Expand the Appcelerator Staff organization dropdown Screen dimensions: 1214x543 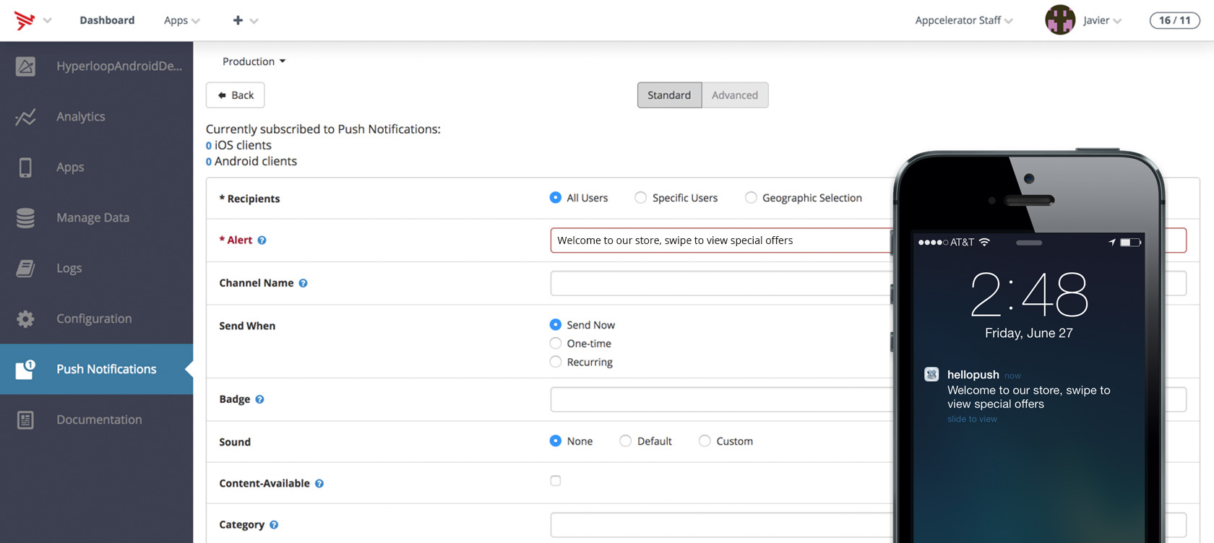point(963,20)
